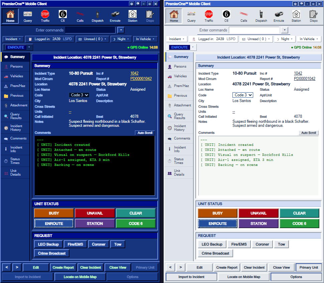Open Query Results in light sidebar

click(x=179, y=116)
